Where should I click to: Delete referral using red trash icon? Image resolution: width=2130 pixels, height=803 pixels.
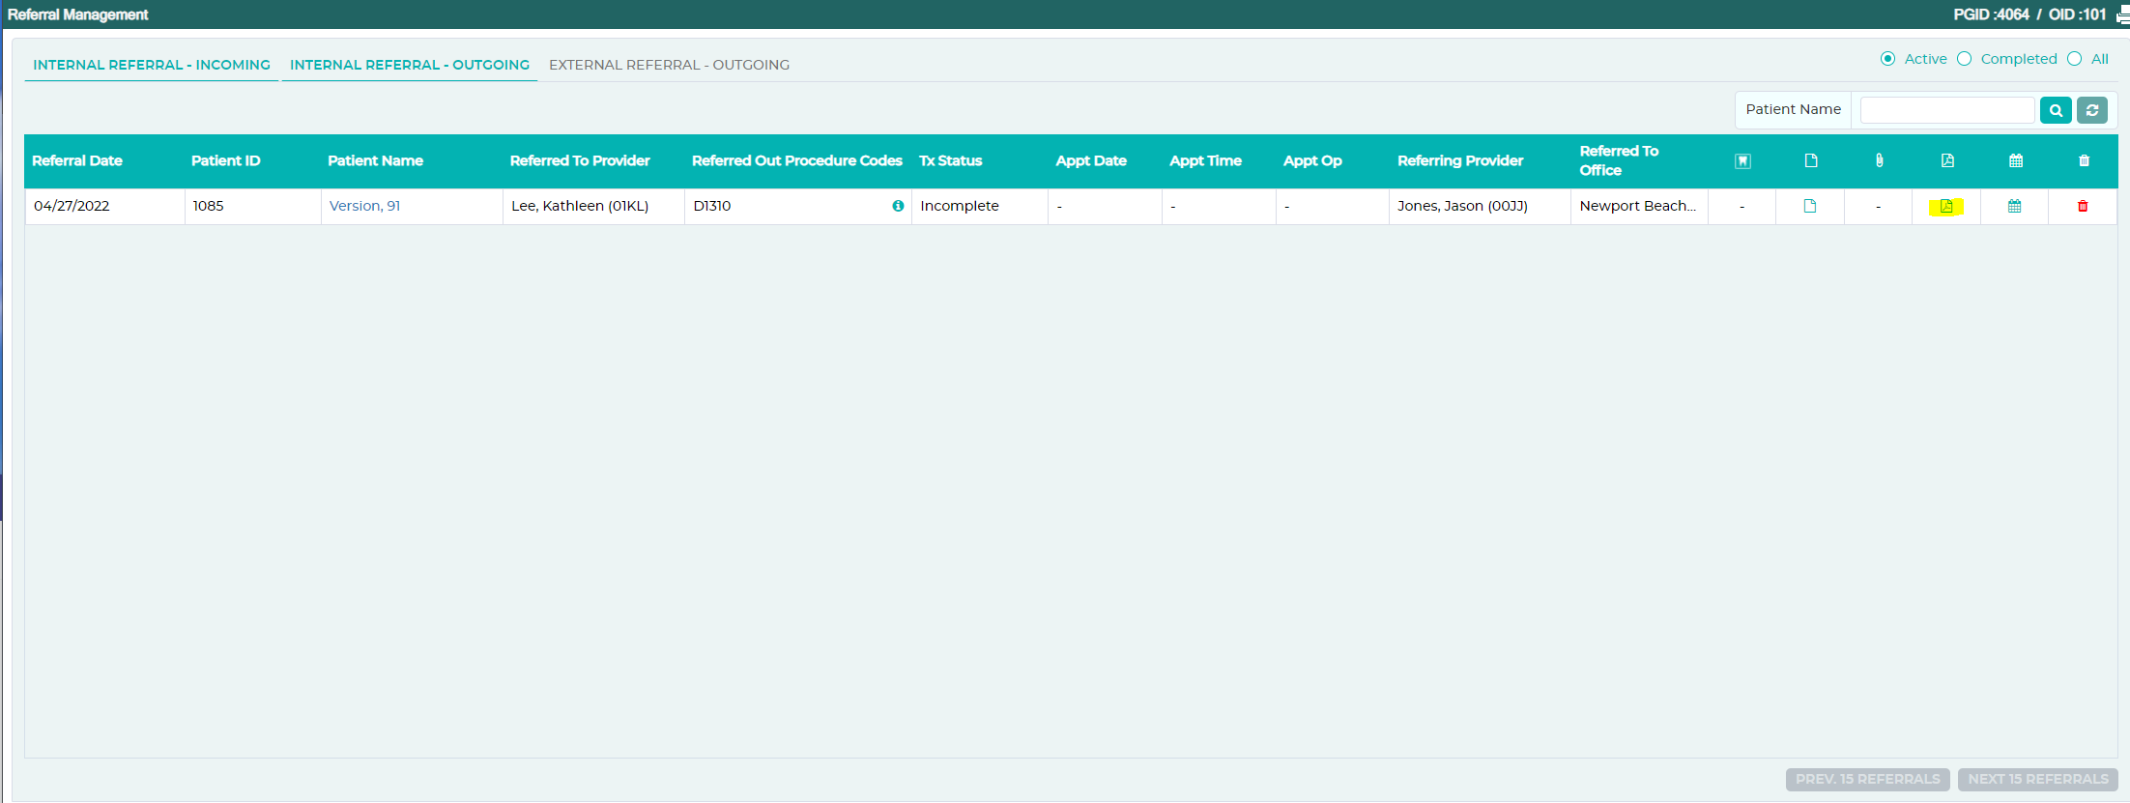pos(2083,206)
